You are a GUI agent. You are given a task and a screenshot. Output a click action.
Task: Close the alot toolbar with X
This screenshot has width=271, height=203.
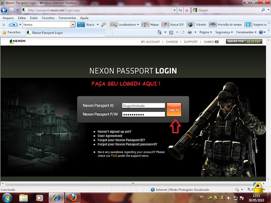4,25
